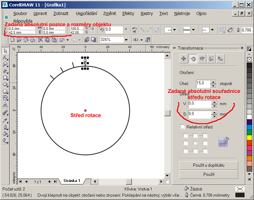Enable the Relativní střed checkbox
Image resolution: width=254 pixels, height=200 pixels.
[182, 127]
